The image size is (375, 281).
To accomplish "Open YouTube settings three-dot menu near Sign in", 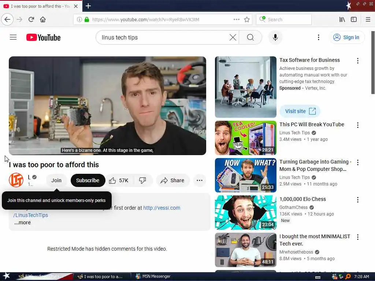I will point(318,37).
